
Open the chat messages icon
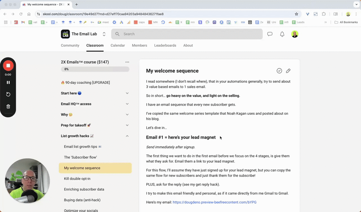click(270, 34)
